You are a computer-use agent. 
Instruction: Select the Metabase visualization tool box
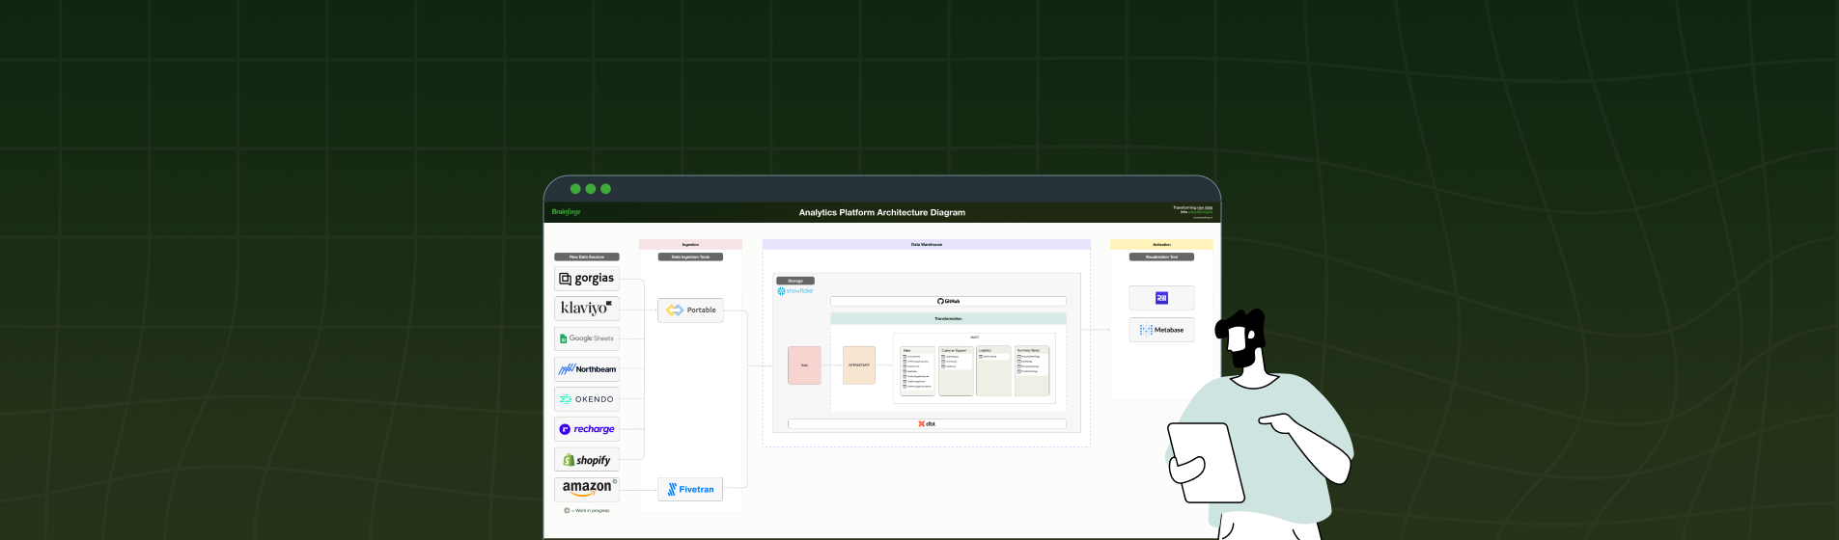(x=1161, y=330)
